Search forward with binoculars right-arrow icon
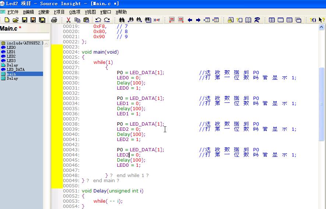Image resolution: width=326 pixels, height=209 pixels. pyautogui.click(x=139, y=20)
